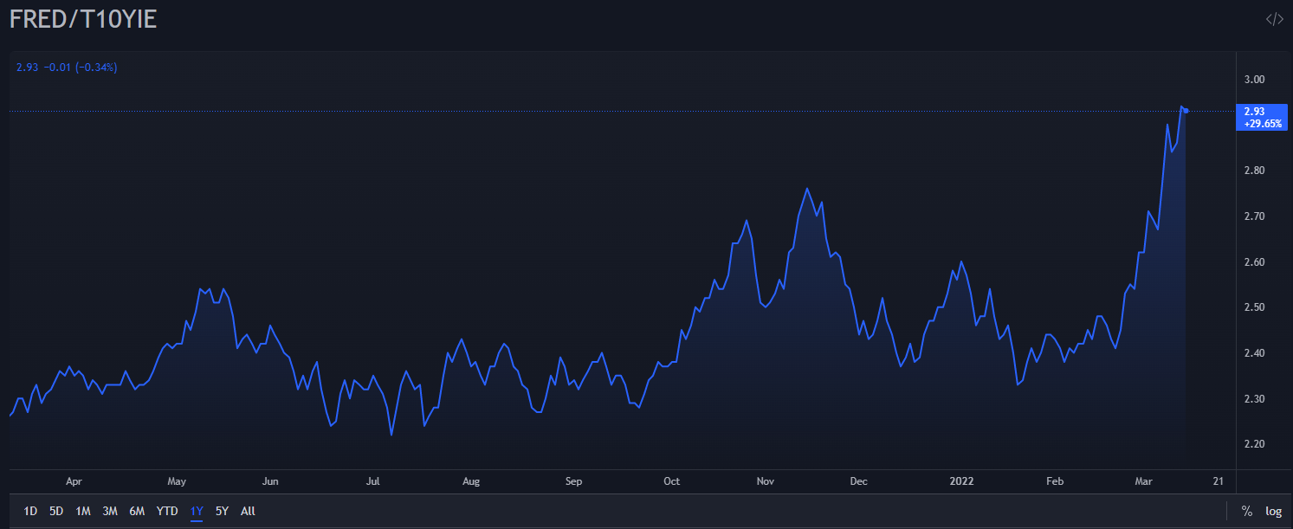Click the 2.80 price axis label

(1254, 171)
